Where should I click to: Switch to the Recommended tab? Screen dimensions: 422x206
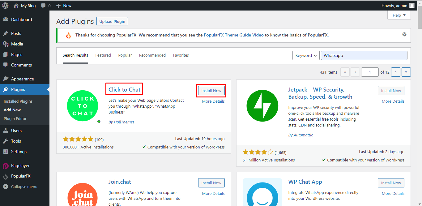pos(152,55)
